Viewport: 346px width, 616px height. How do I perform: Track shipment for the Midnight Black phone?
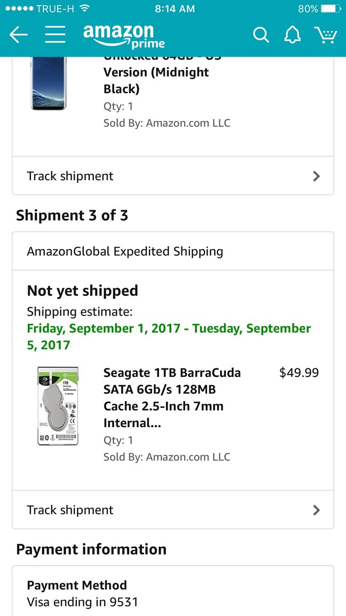(70, 176)
